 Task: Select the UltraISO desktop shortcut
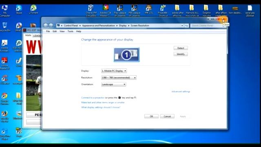pyautogui.click(x=18, y=27)
